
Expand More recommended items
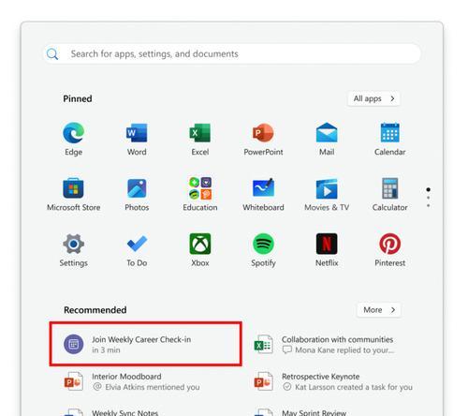click(x=379, y=310)
